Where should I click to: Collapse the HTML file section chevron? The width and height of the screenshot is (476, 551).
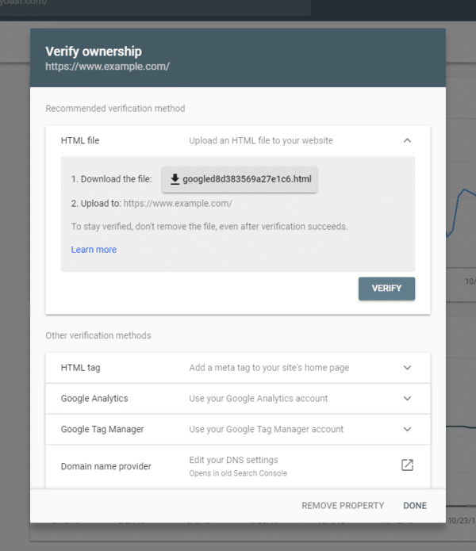point(407,140)
